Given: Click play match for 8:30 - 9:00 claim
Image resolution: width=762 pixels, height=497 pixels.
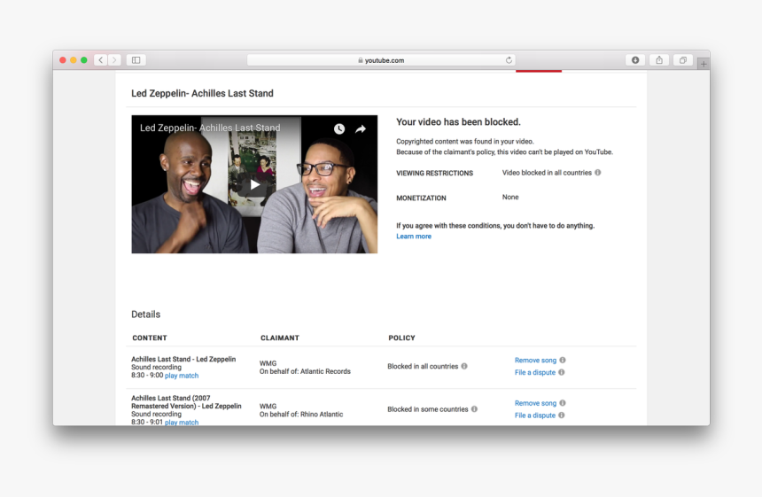Looking at the screenshot, I should (x=182, y=376).
